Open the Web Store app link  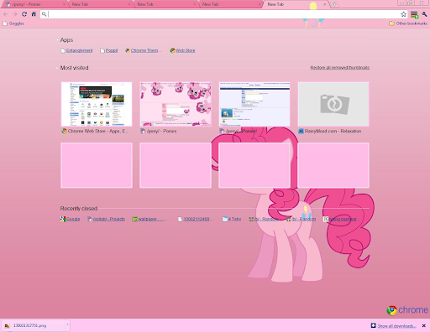186,50
